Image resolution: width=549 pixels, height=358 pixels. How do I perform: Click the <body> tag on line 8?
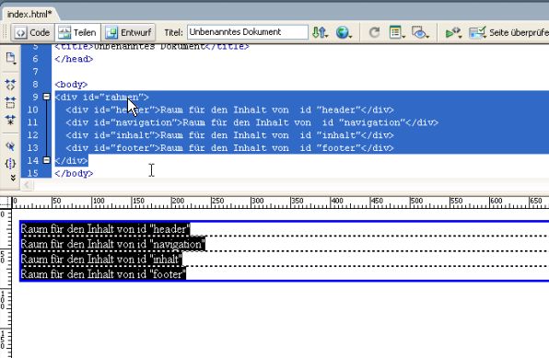coord(71,85)
